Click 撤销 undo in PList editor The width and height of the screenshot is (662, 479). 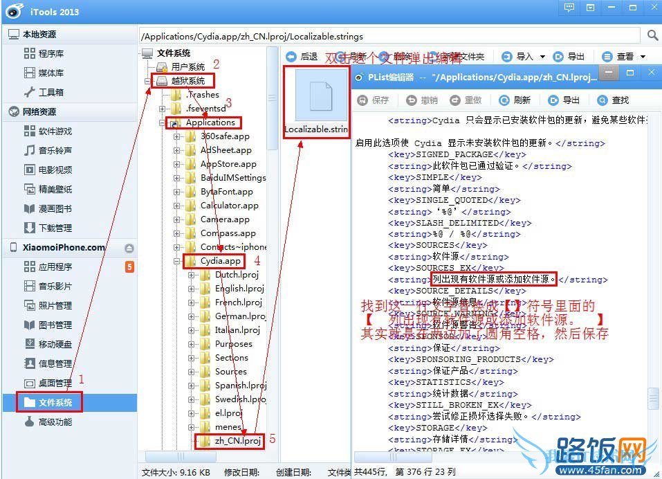[422, 100]
